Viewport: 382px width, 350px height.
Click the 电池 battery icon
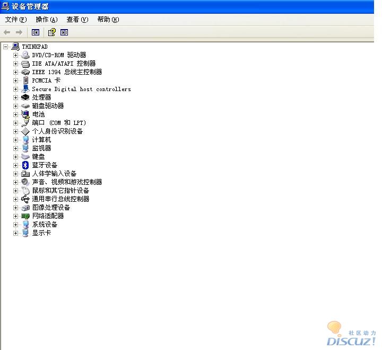pyautogui.click(x=25, y=114)
